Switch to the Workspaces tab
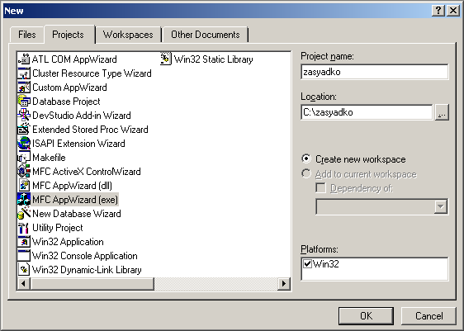The image size is (464, 331). tap(128, 35)
